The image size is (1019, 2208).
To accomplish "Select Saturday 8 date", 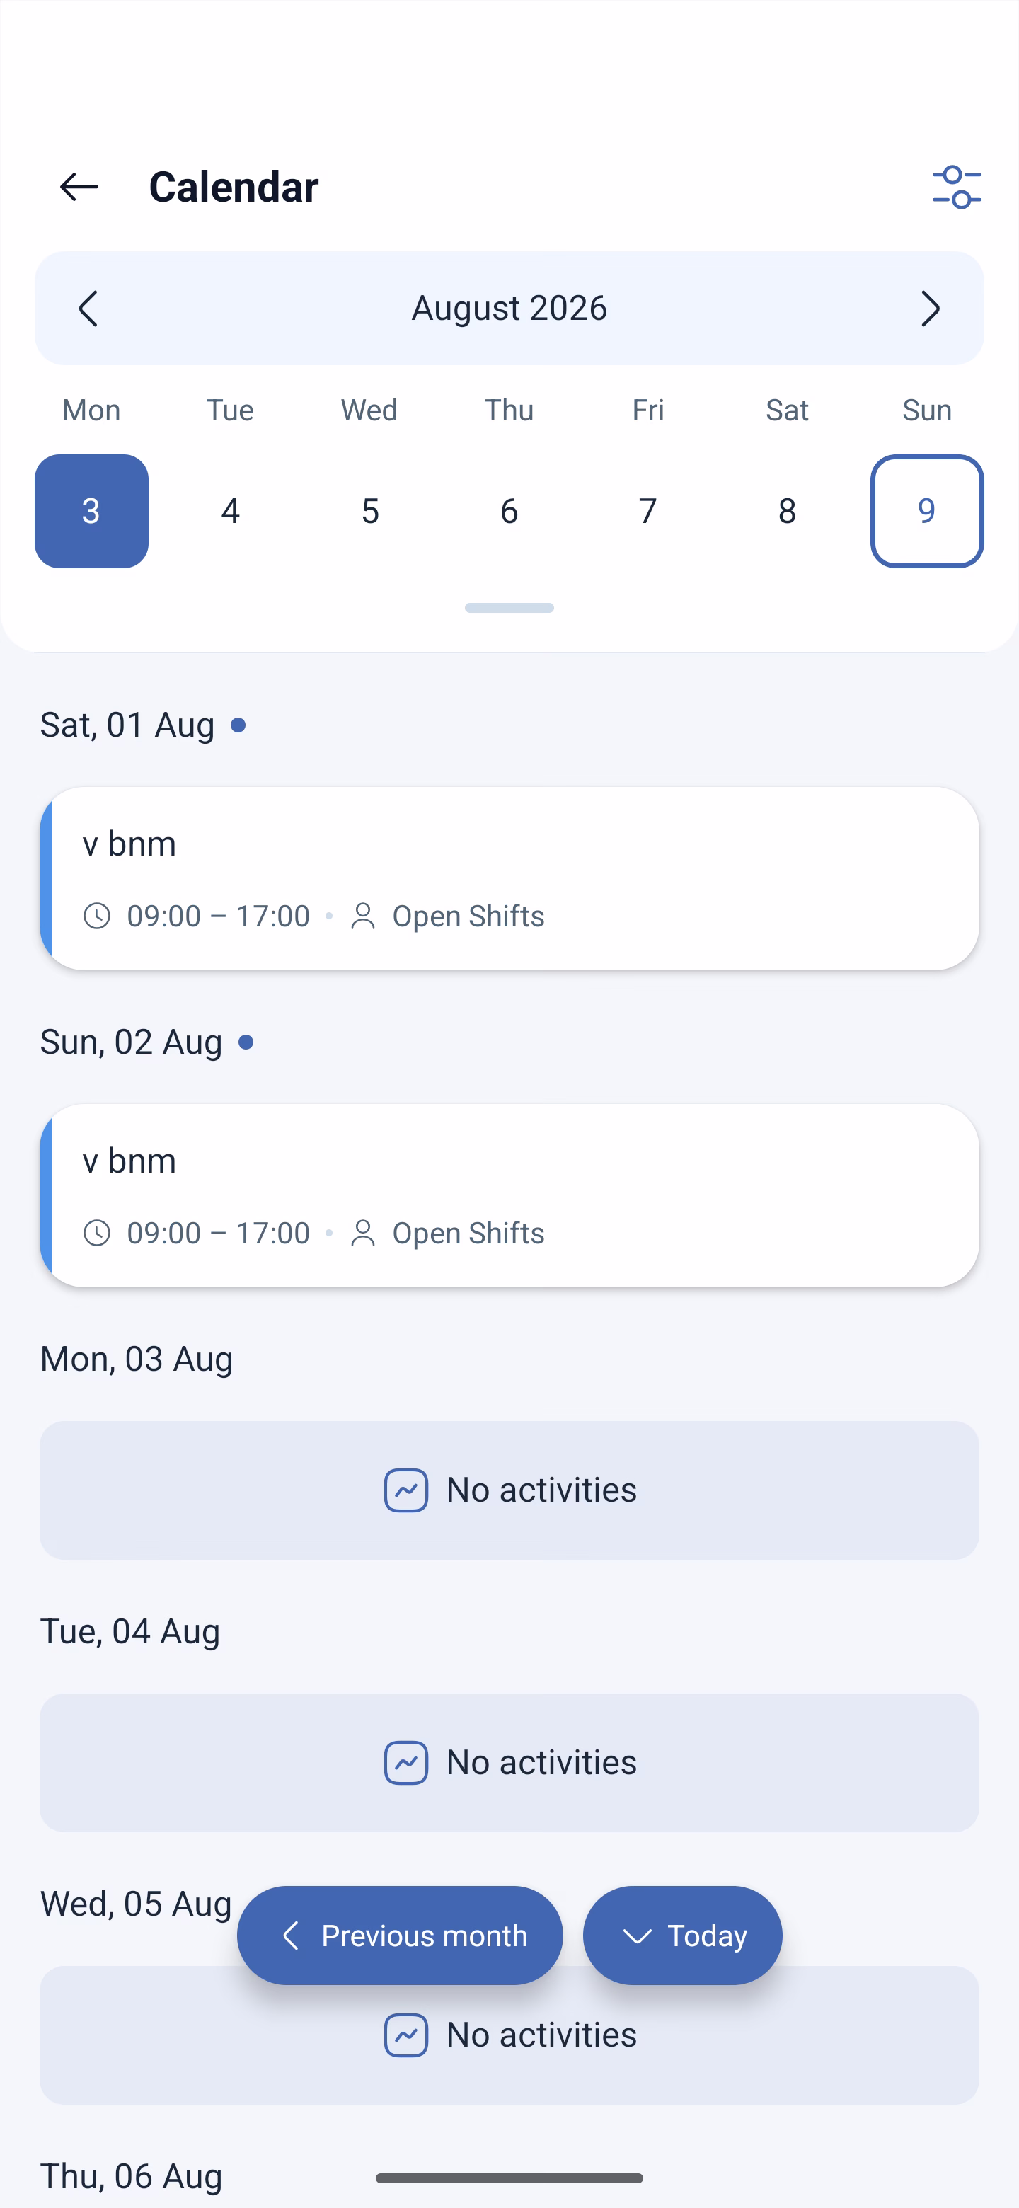I will tap(788, 511).
